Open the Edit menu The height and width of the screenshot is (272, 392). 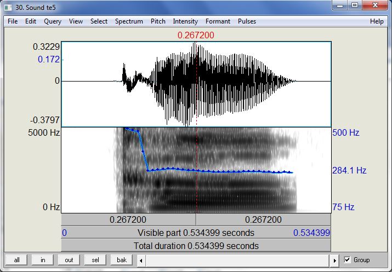31,21
